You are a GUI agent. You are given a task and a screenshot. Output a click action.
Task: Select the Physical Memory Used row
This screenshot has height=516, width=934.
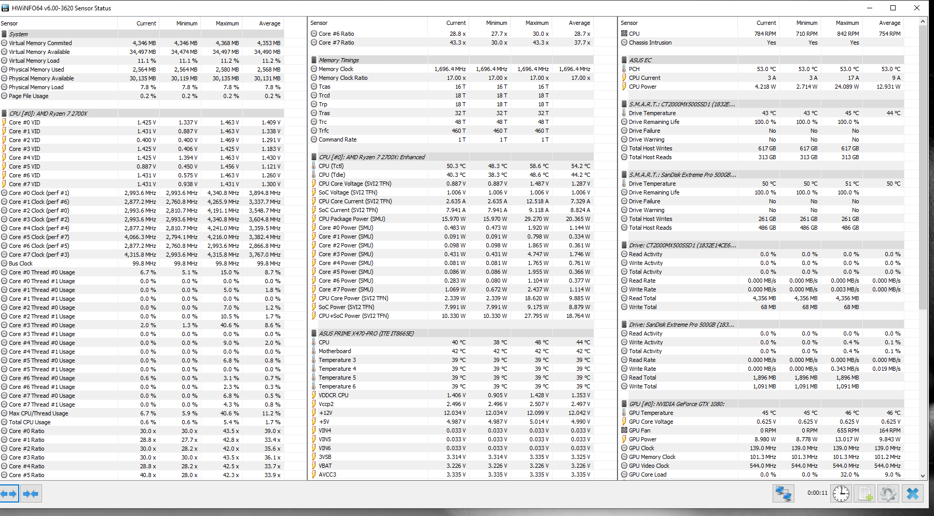tap(142, 69)
